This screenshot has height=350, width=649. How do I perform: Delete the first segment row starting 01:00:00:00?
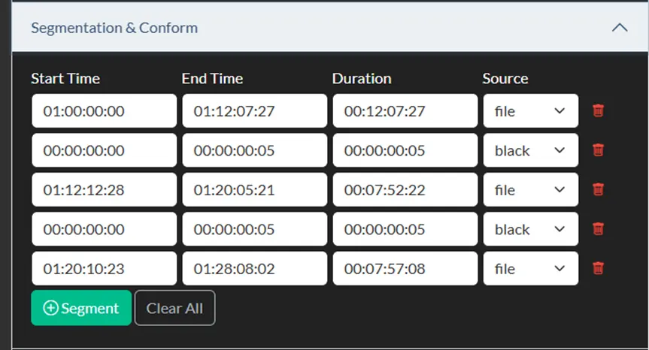tap(599, 111)
